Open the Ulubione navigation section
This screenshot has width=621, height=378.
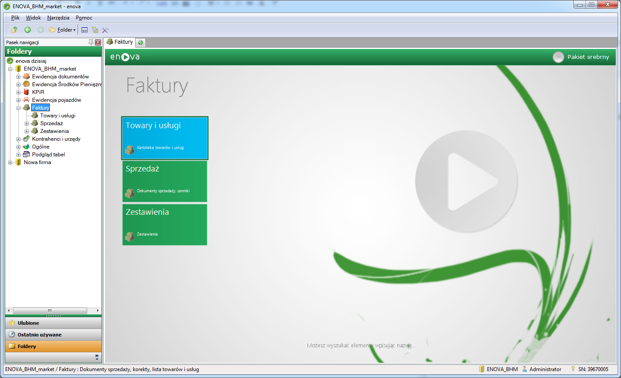53,323
